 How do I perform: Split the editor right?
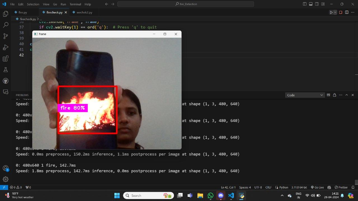[347, 12]
